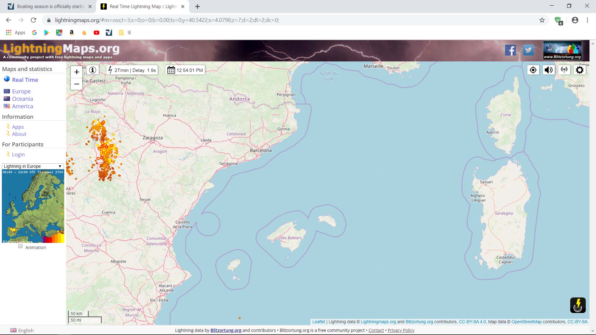Expand the Lightning in Europe dropdown

pos(33,166)
